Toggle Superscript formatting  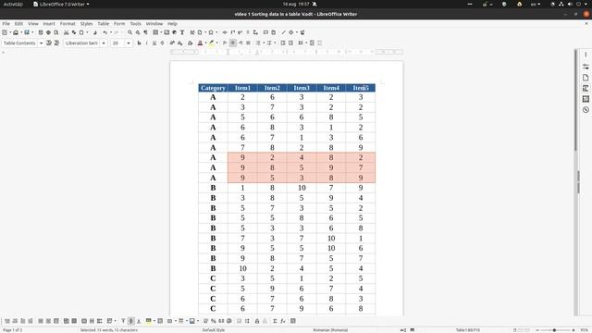tap(172, 43)
